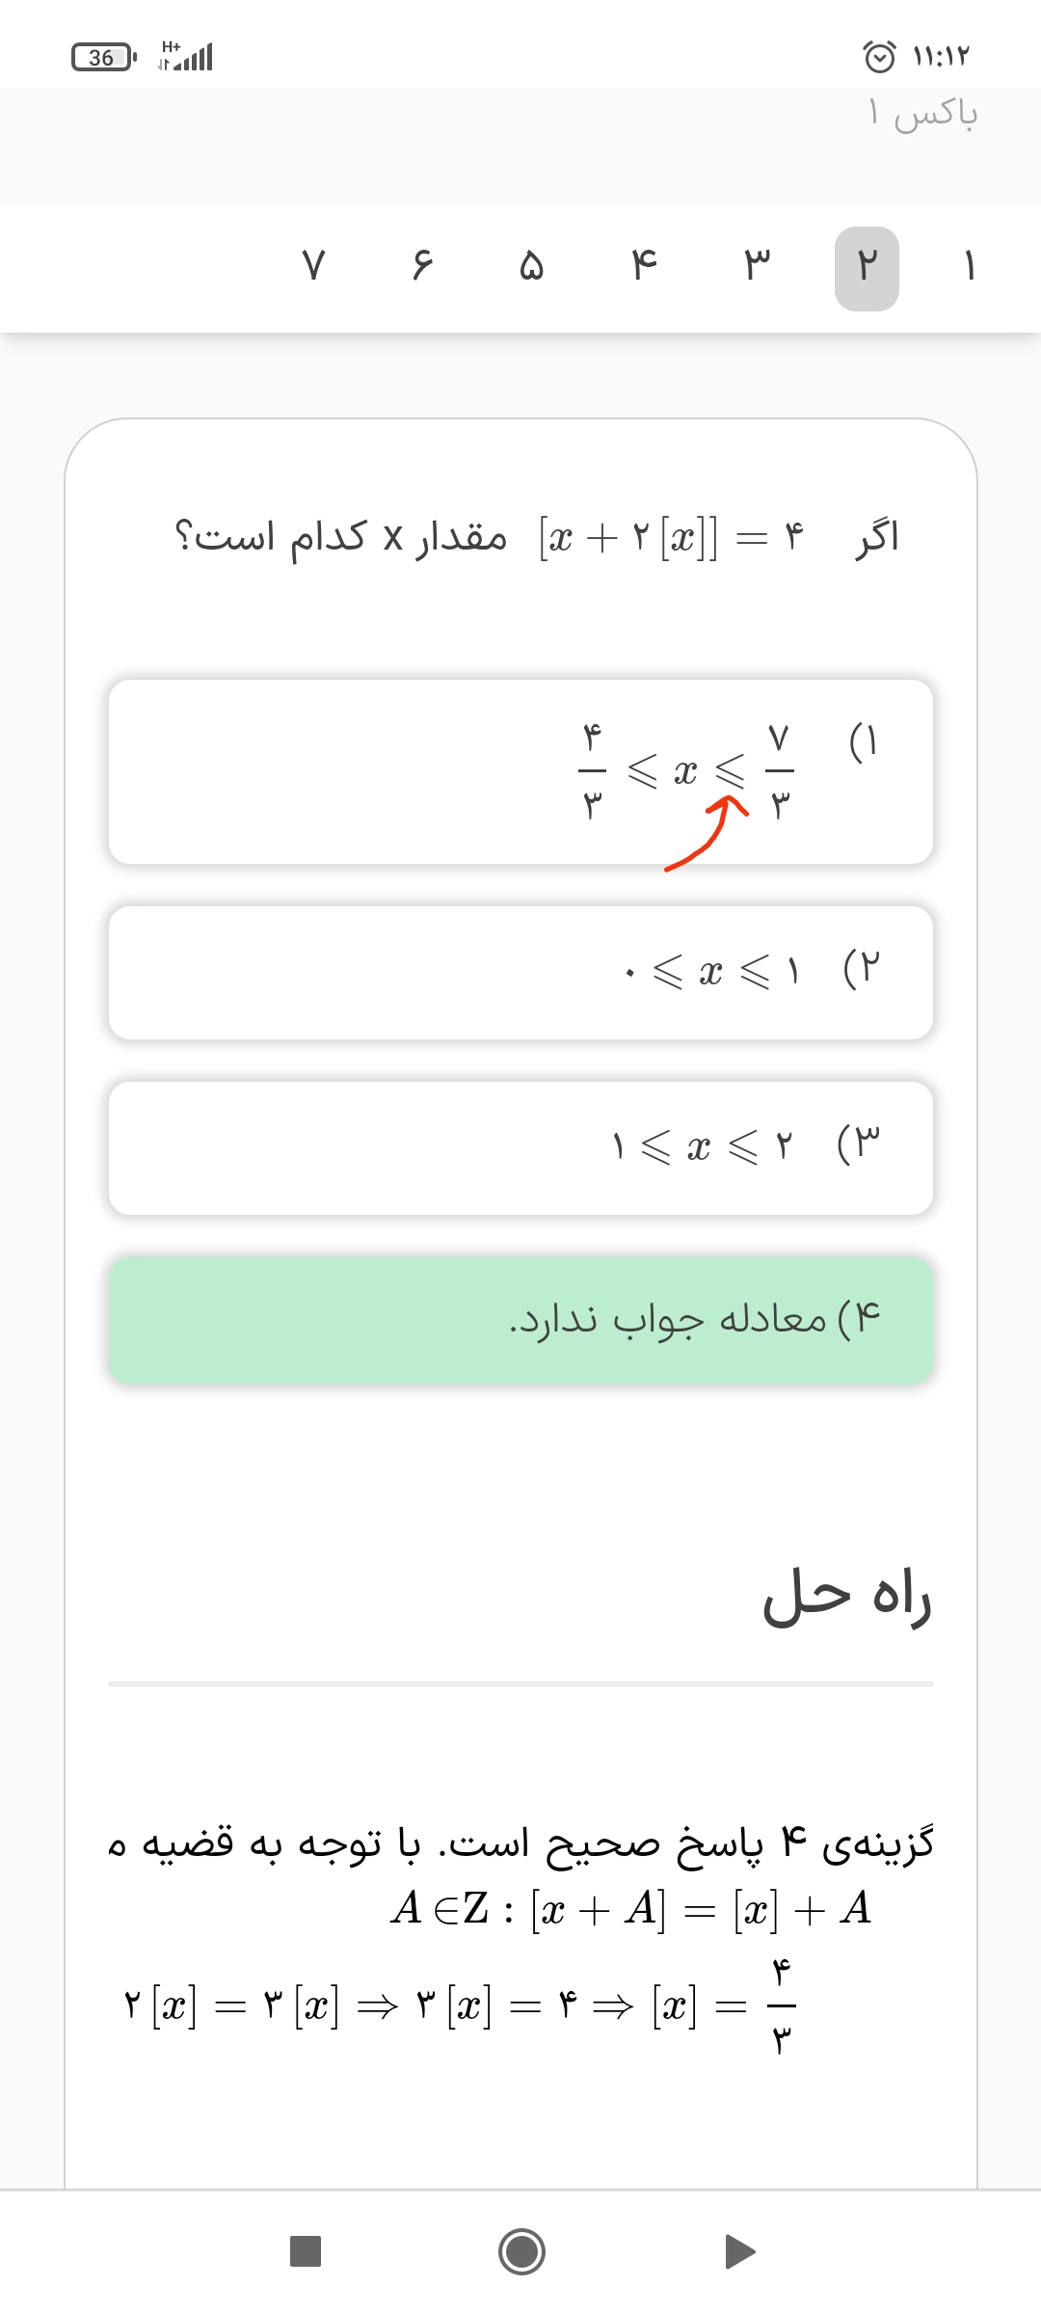Select the highlighted question ۲ tab
The image size is (1041, 2314).
pos(867,267)
